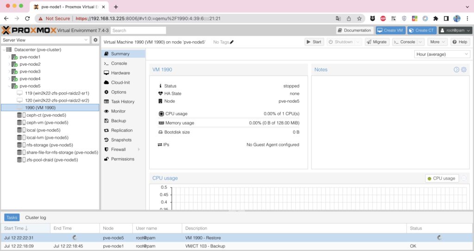Open the browser extensions puzzle icon

point(436,19)
